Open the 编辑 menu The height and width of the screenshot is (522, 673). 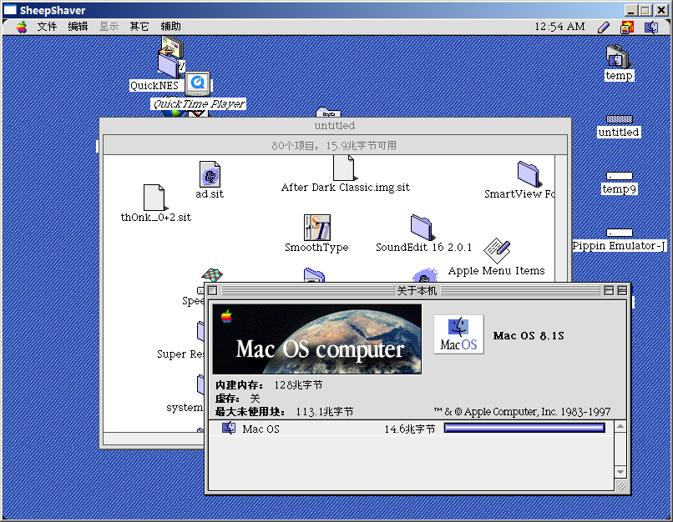click(78, 27)
